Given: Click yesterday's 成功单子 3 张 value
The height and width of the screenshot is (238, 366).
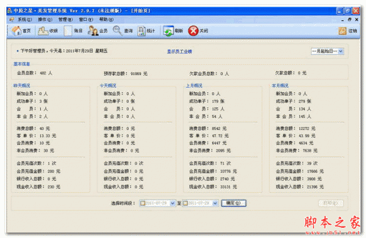Looking at the screenshot, I should tap(32, 101).
